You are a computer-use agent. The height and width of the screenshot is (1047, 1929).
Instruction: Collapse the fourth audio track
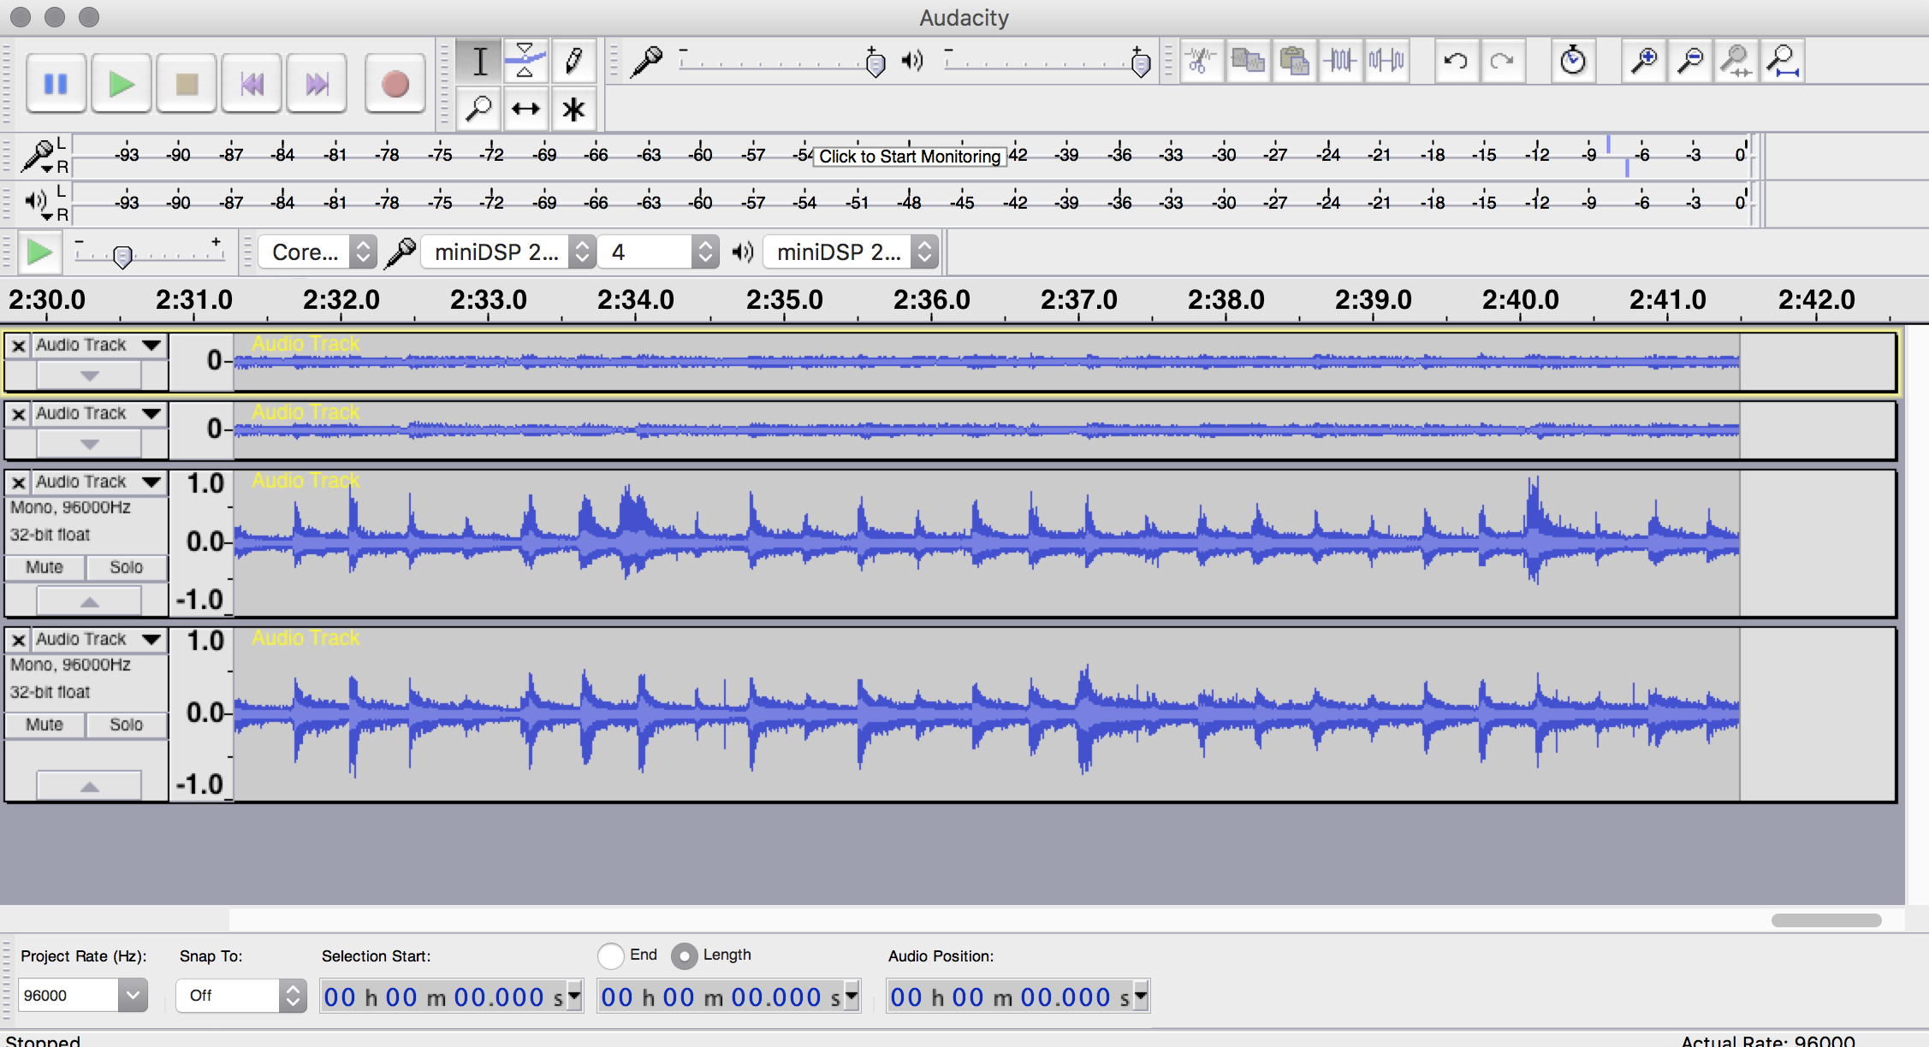(89, 786)
